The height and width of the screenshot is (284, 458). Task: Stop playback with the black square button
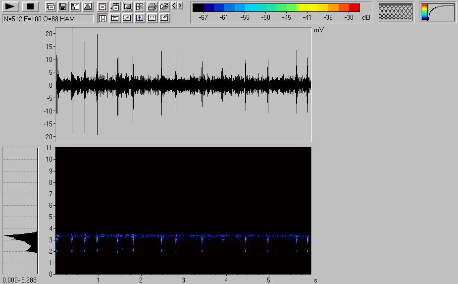click(x=30, y=6)
